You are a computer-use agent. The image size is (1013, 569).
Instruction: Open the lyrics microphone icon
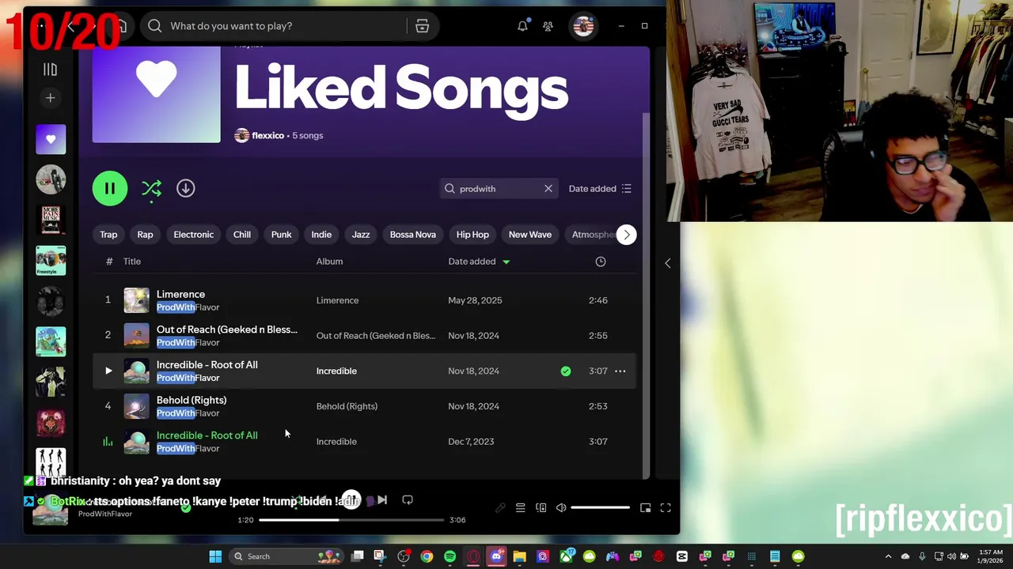coord(500,508)
